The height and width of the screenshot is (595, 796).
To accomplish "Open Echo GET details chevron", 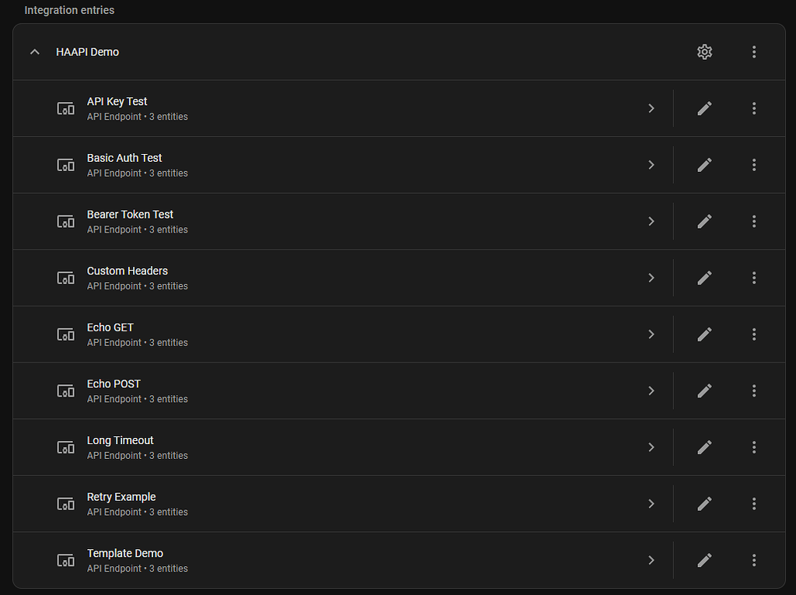I will coord(651,334).
